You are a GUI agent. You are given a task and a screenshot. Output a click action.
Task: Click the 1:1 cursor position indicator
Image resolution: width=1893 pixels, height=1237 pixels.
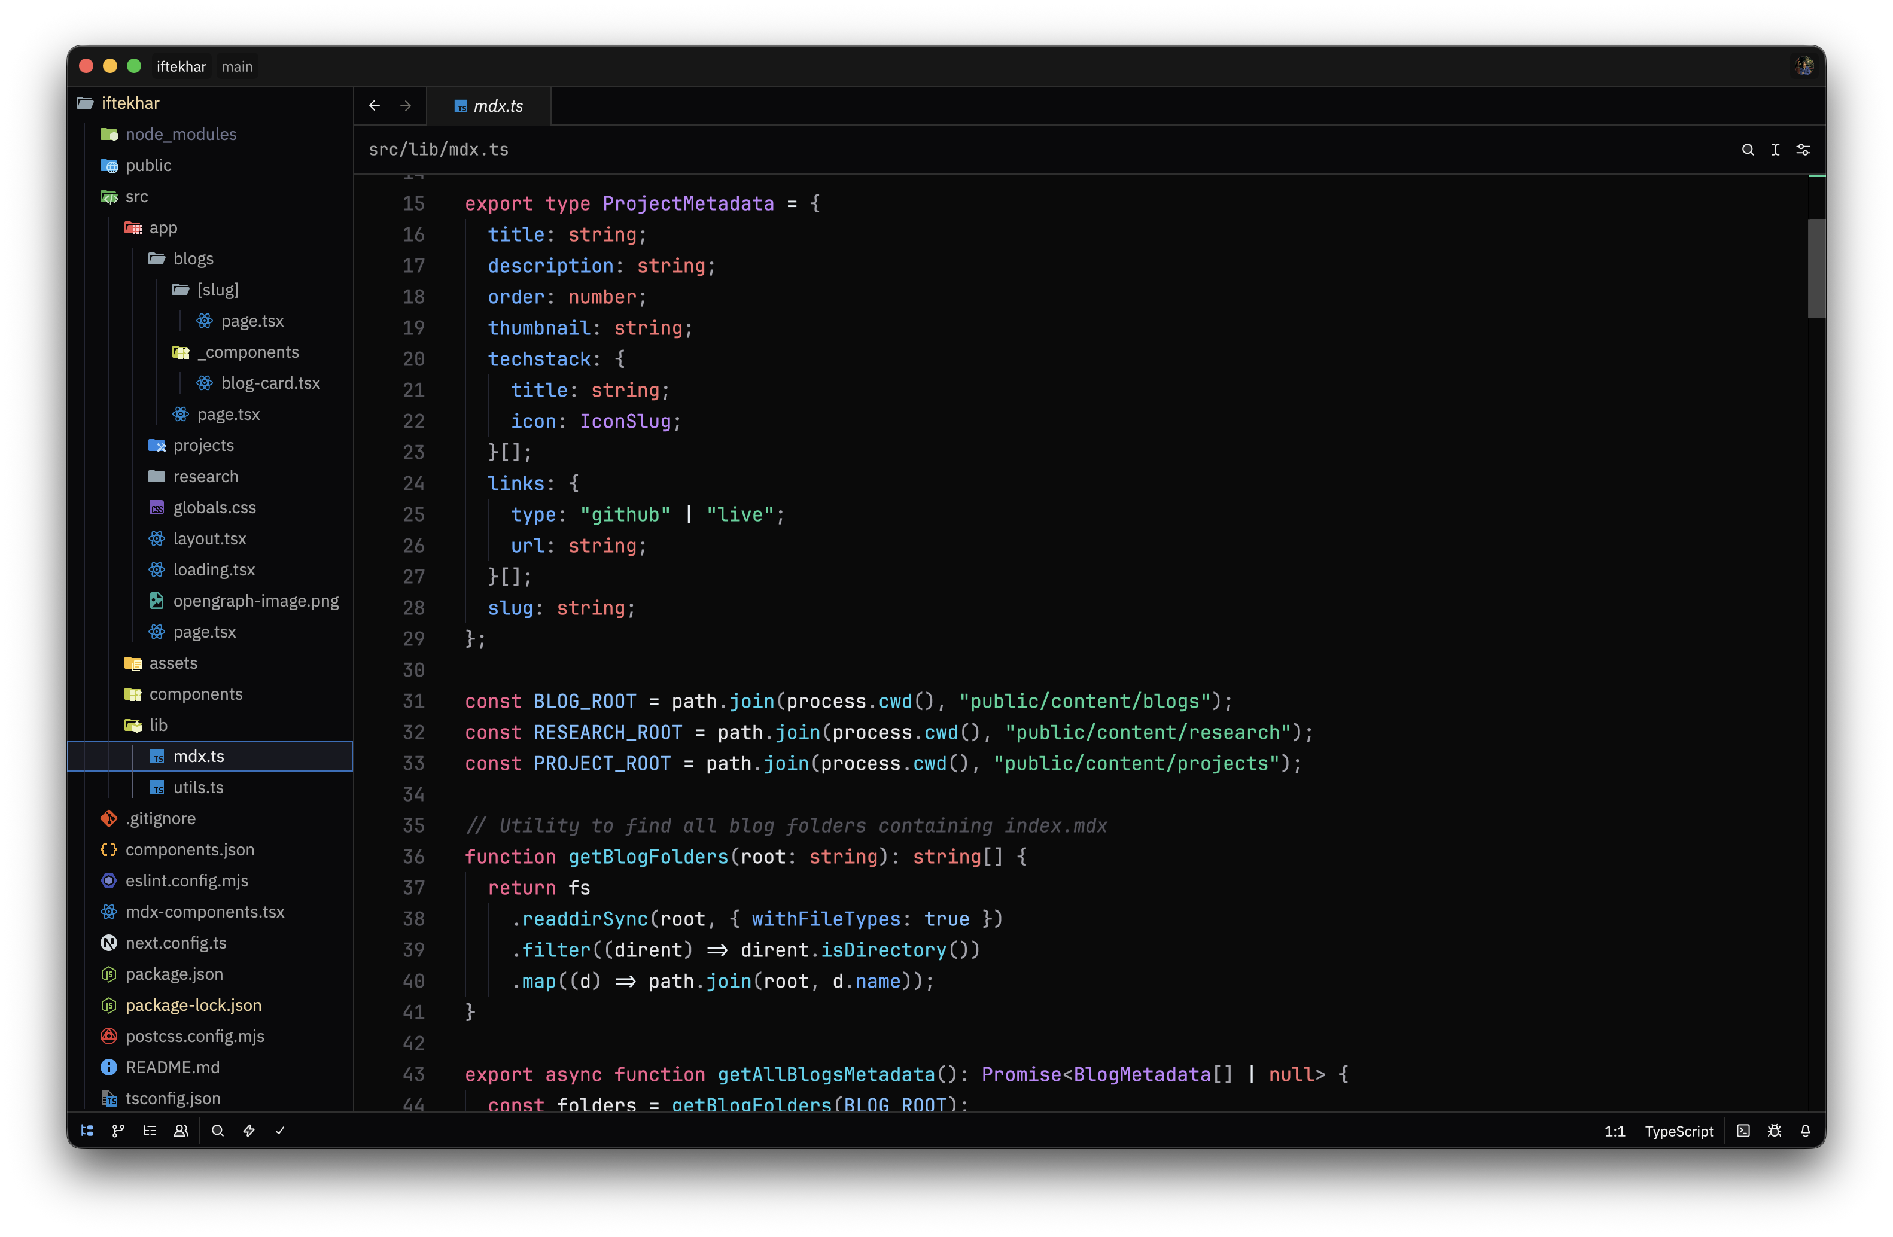(x=1615, y=1131)
